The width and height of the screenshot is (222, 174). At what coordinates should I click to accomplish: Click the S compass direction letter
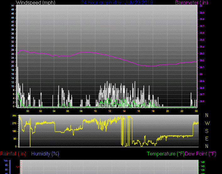coord(207,131)
